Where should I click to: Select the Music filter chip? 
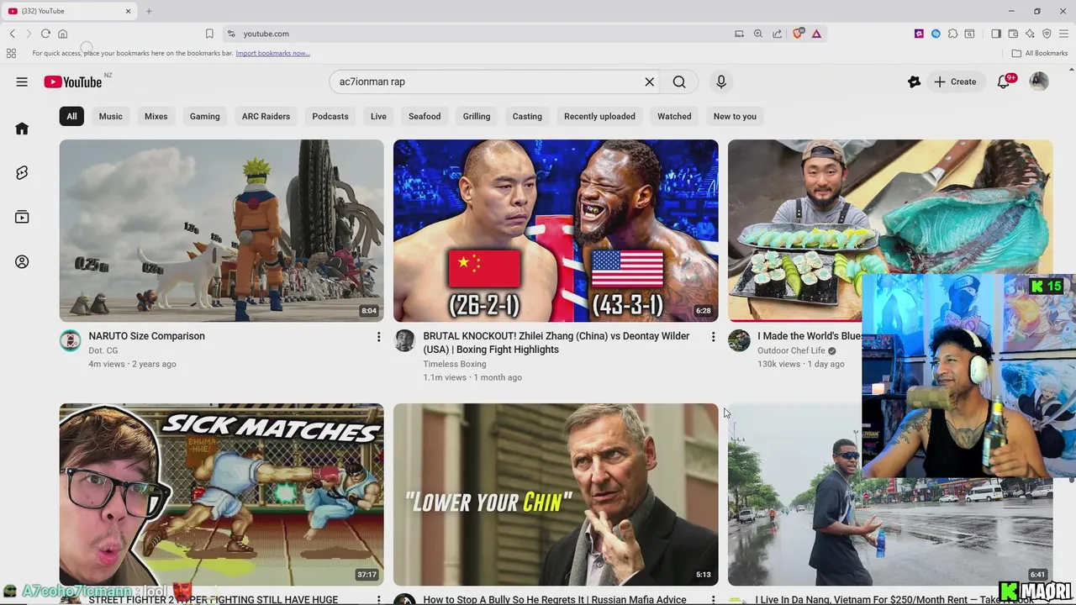110,117
